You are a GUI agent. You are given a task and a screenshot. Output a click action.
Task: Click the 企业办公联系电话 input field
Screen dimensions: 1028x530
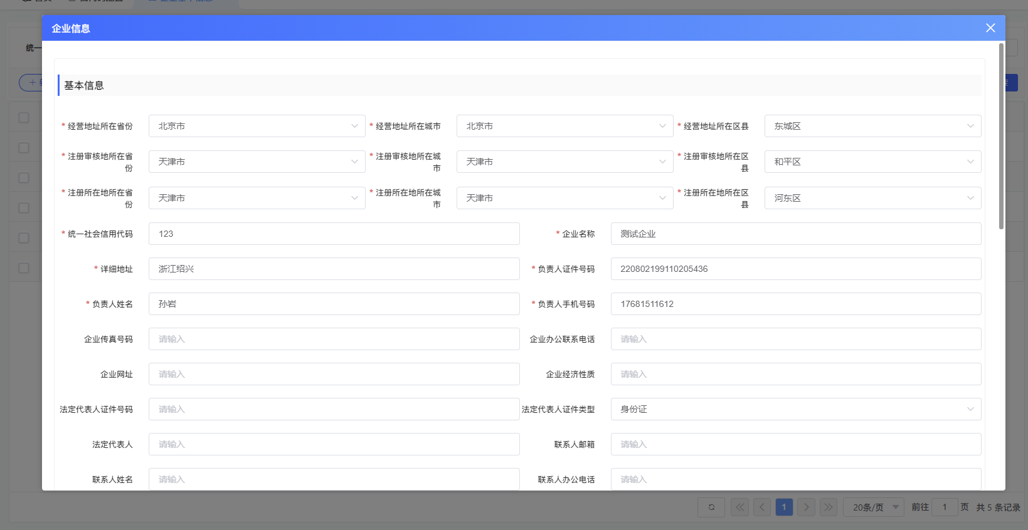tap(796, 339)
